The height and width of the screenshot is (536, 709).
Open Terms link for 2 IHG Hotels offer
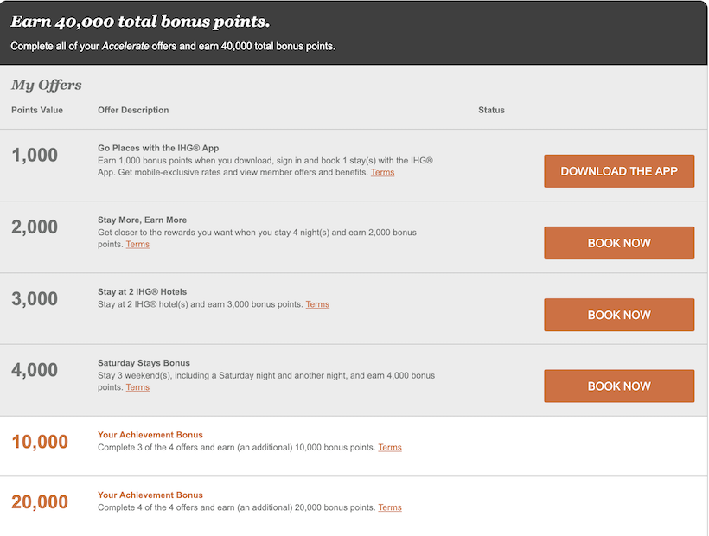pyautogui.click(x=317, y=304)
